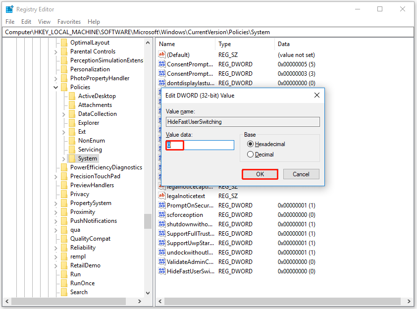417x309 pixels.
Task: Click the PromptOnSecur... DWORD icon
Action: (161, 206)
